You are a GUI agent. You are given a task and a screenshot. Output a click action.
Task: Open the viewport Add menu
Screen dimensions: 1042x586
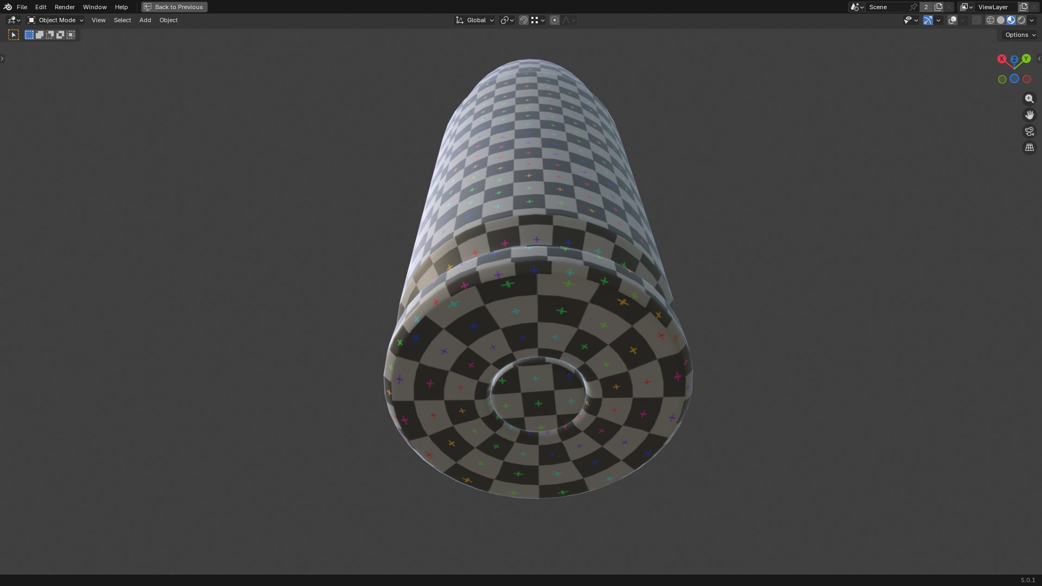pos(145,20)
